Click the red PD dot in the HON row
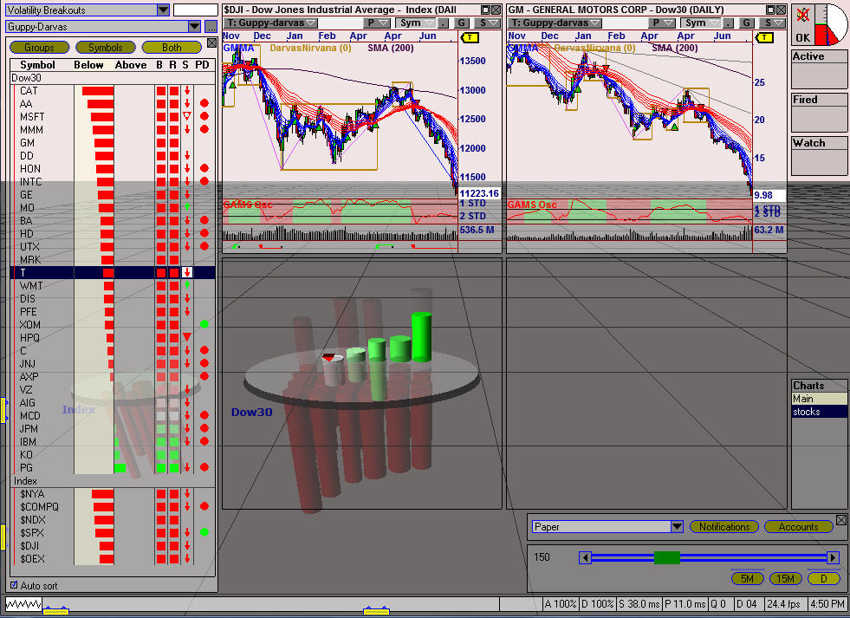The image size is (850, 618). tap(204, 168)
